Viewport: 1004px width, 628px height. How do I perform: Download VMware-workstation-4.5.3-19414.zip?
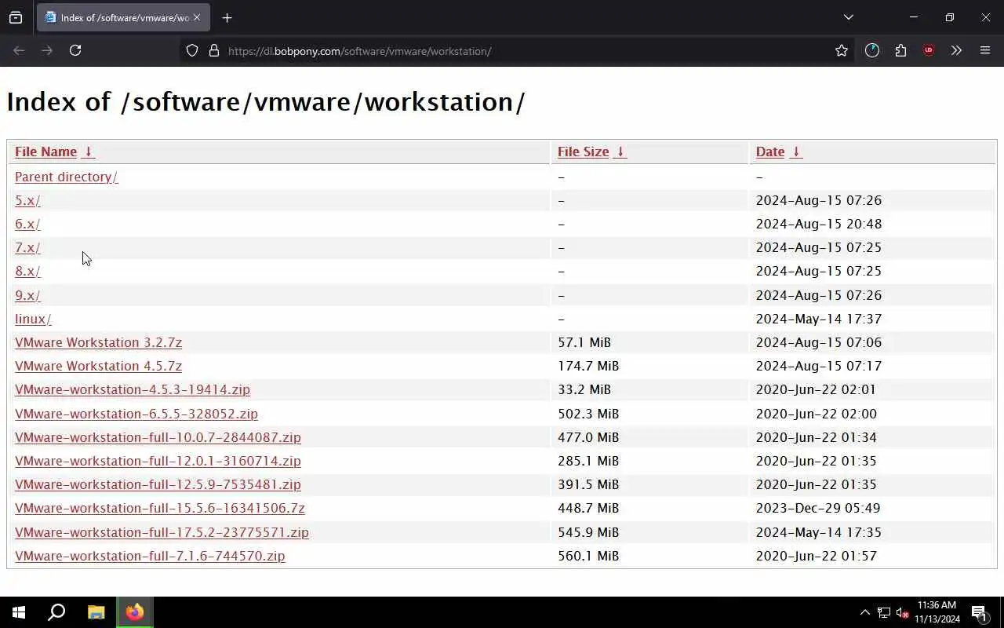coord(133,389)
